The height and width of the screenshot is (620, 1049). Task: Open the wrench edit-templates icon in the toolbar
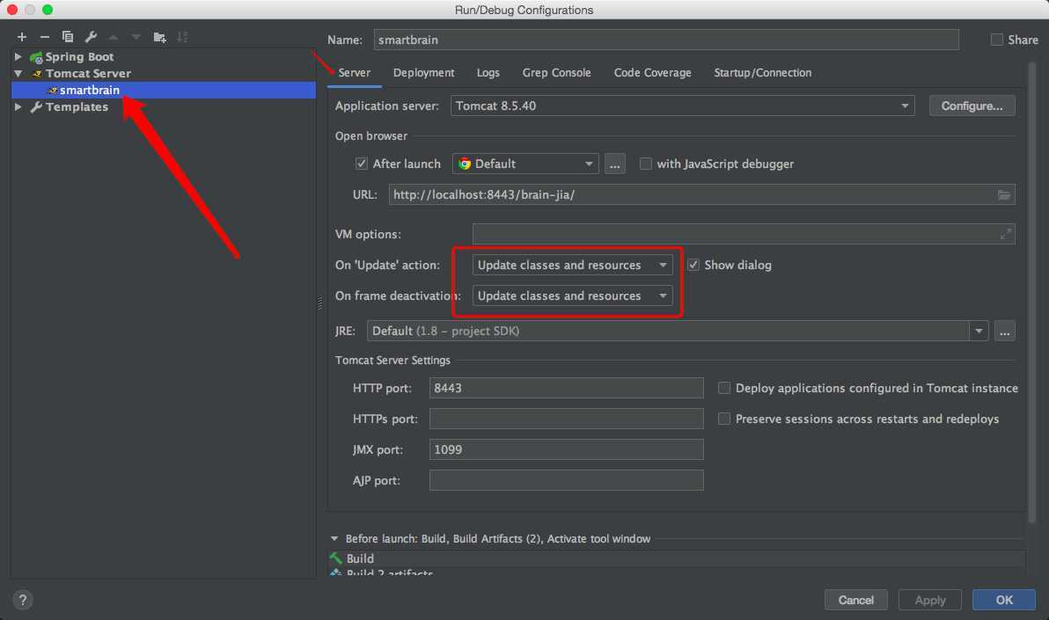click(91, 37)
